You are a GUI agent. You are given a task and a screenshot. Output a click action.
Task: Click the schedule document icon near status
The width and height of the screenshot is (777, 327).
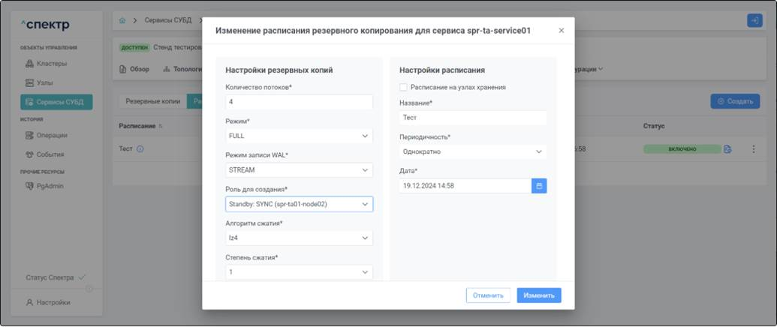[x=727, y=148]
